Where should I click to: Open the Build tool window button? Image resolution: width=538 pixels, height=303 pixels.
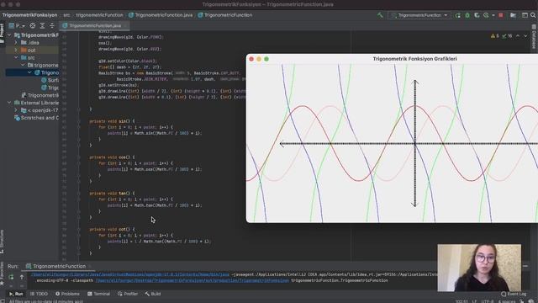coord(153,294)
